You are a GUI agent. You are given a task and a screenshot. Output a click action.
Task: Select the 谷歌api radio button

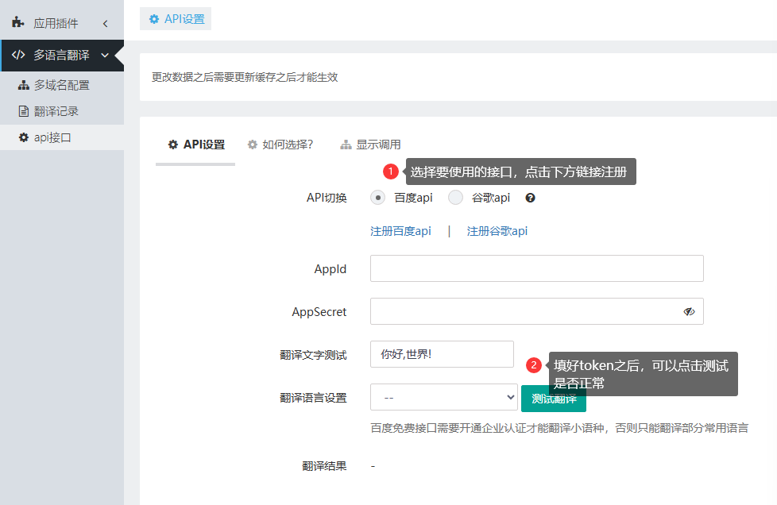click(455, 198)
